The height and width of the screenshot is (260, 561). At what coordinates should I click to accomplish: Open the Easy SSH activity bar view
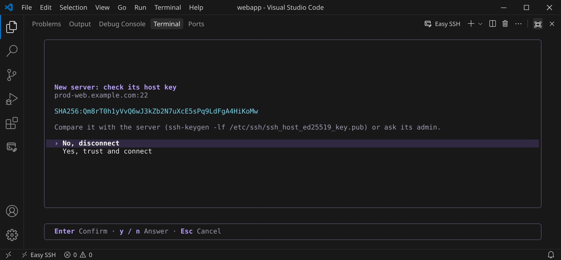(12, 147)
